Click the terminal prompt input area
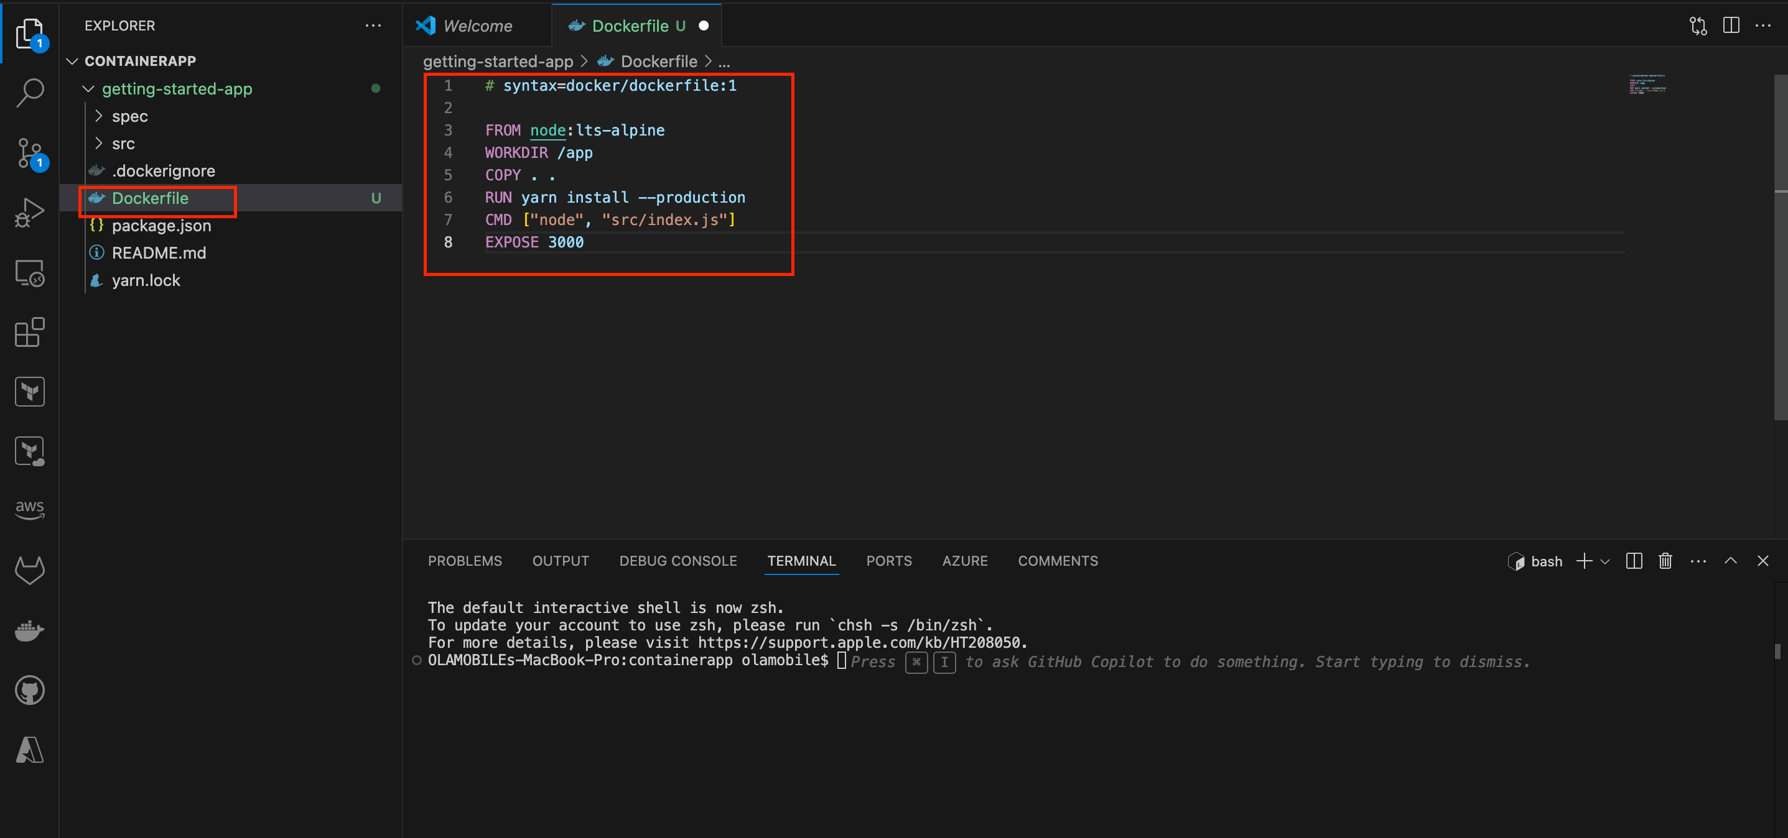Viewport: 1788px width, 838px height. pos(841,660)
